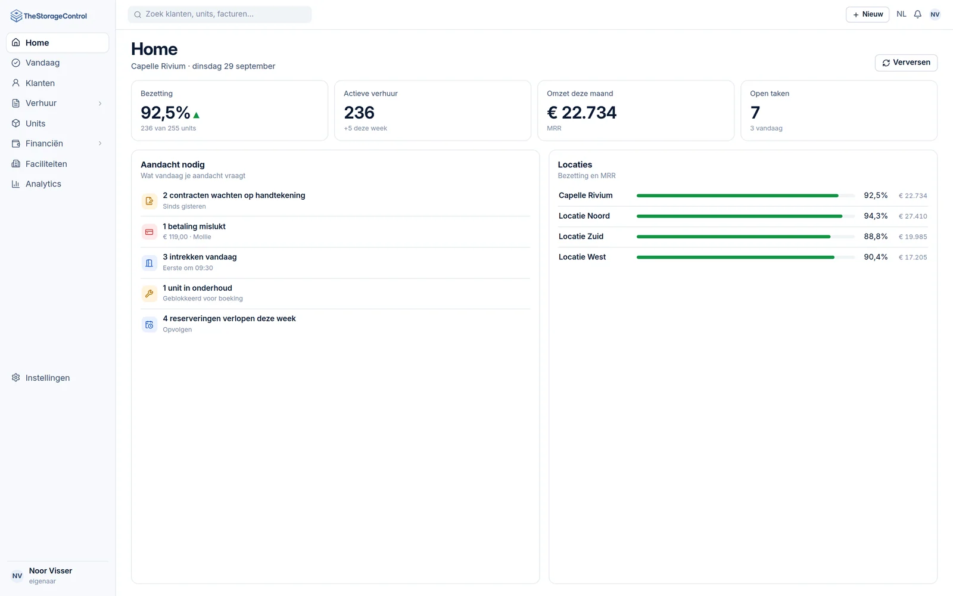Click the Financiën wallet icon
Image resolution: width=953 pixels, height=596 pixels.
click(x=16, y=144)
